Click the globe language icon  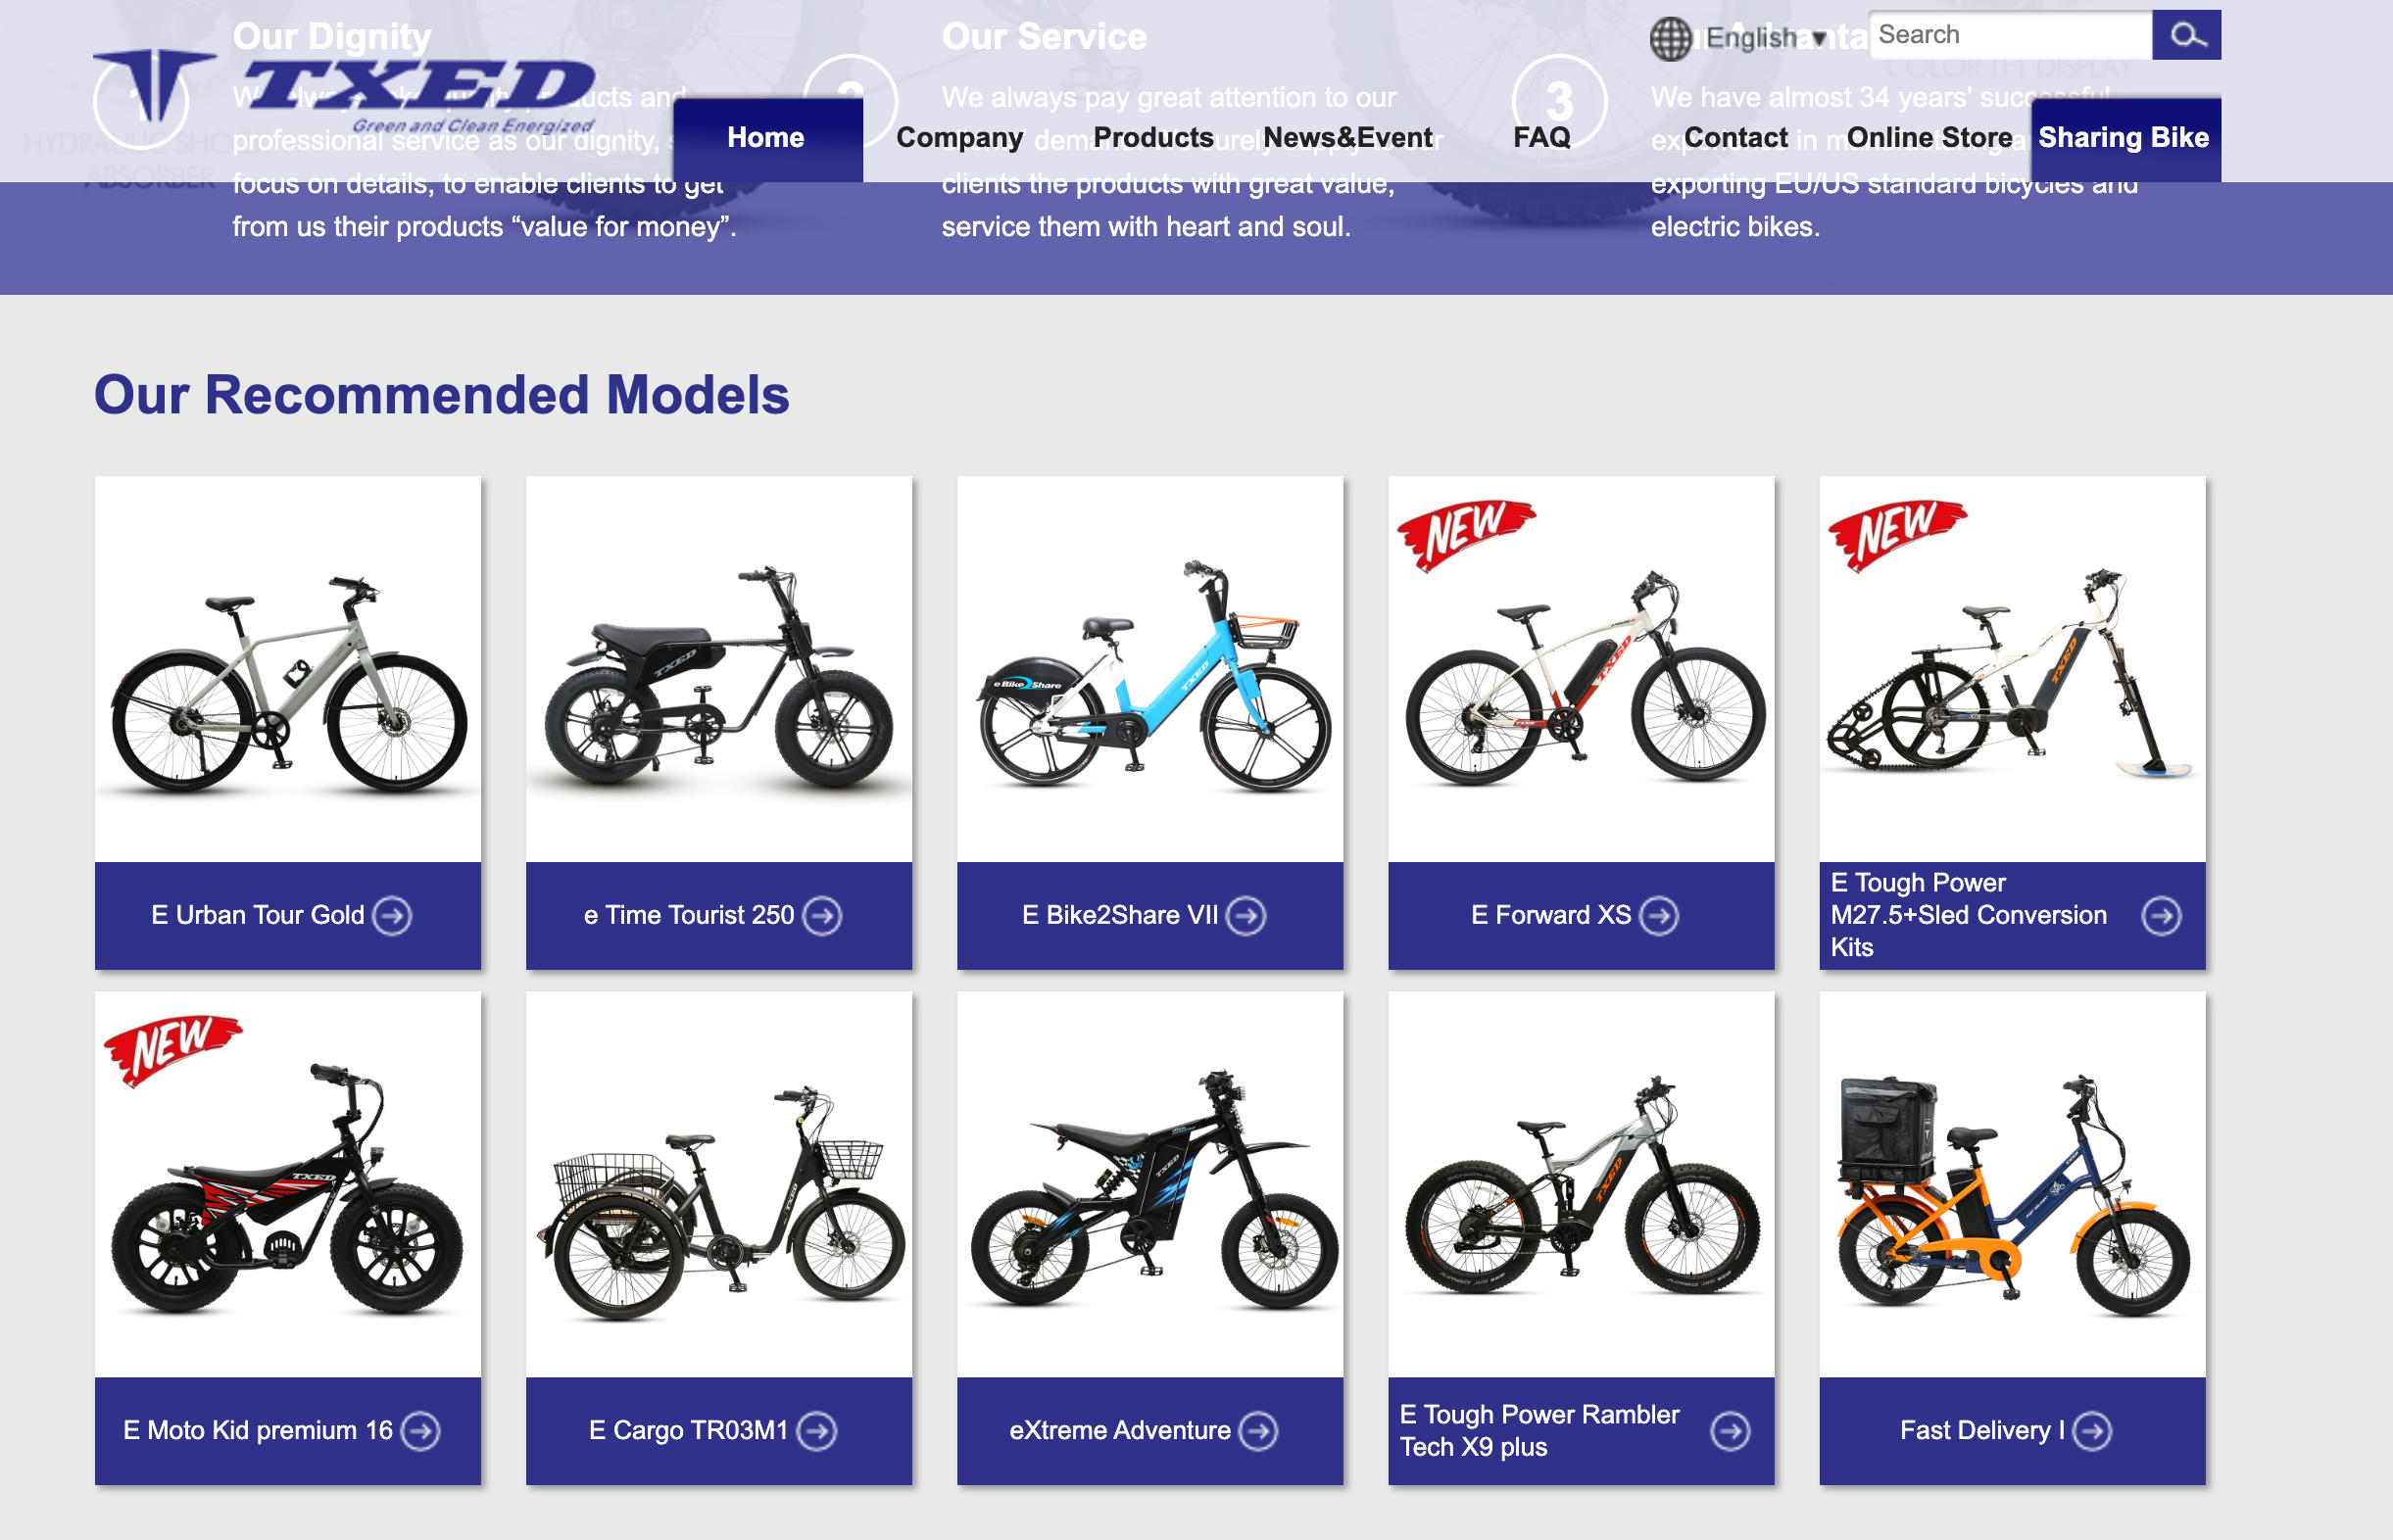tap(1670, 39)
